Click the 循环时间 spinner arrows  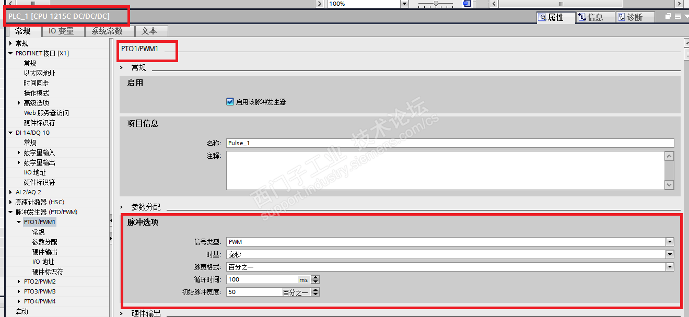click(315, 279)
